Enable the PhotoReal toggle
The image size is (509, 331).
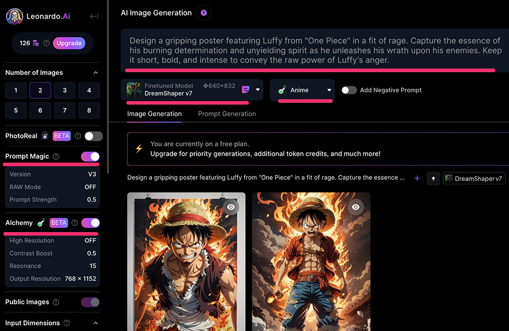[x=93, y=136]
